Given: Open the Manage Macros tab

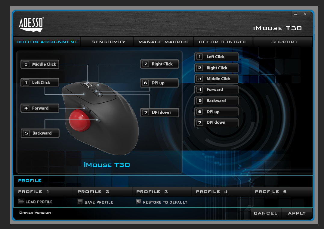Looking at the screenshot, I should coord(163,42).
